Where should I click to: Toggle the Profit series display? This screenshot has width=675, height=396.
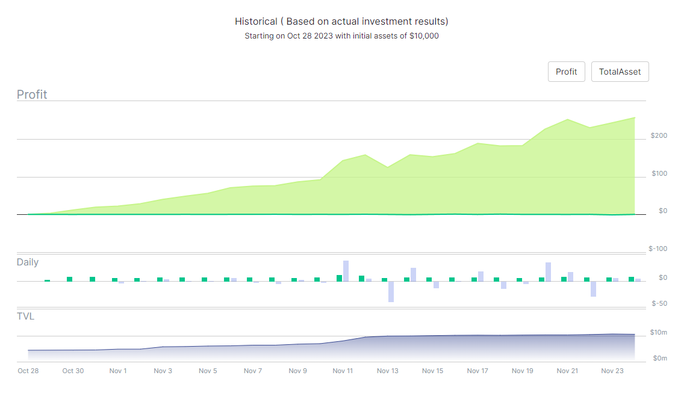pyautogui.click(x=566, y=71)
